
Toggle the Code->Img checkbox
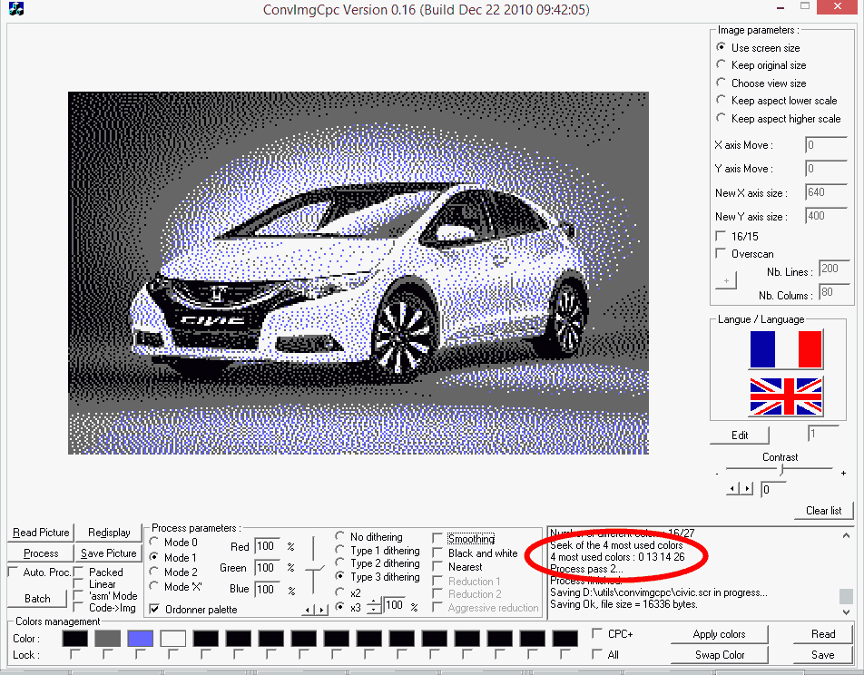click(x=78, y=607)
